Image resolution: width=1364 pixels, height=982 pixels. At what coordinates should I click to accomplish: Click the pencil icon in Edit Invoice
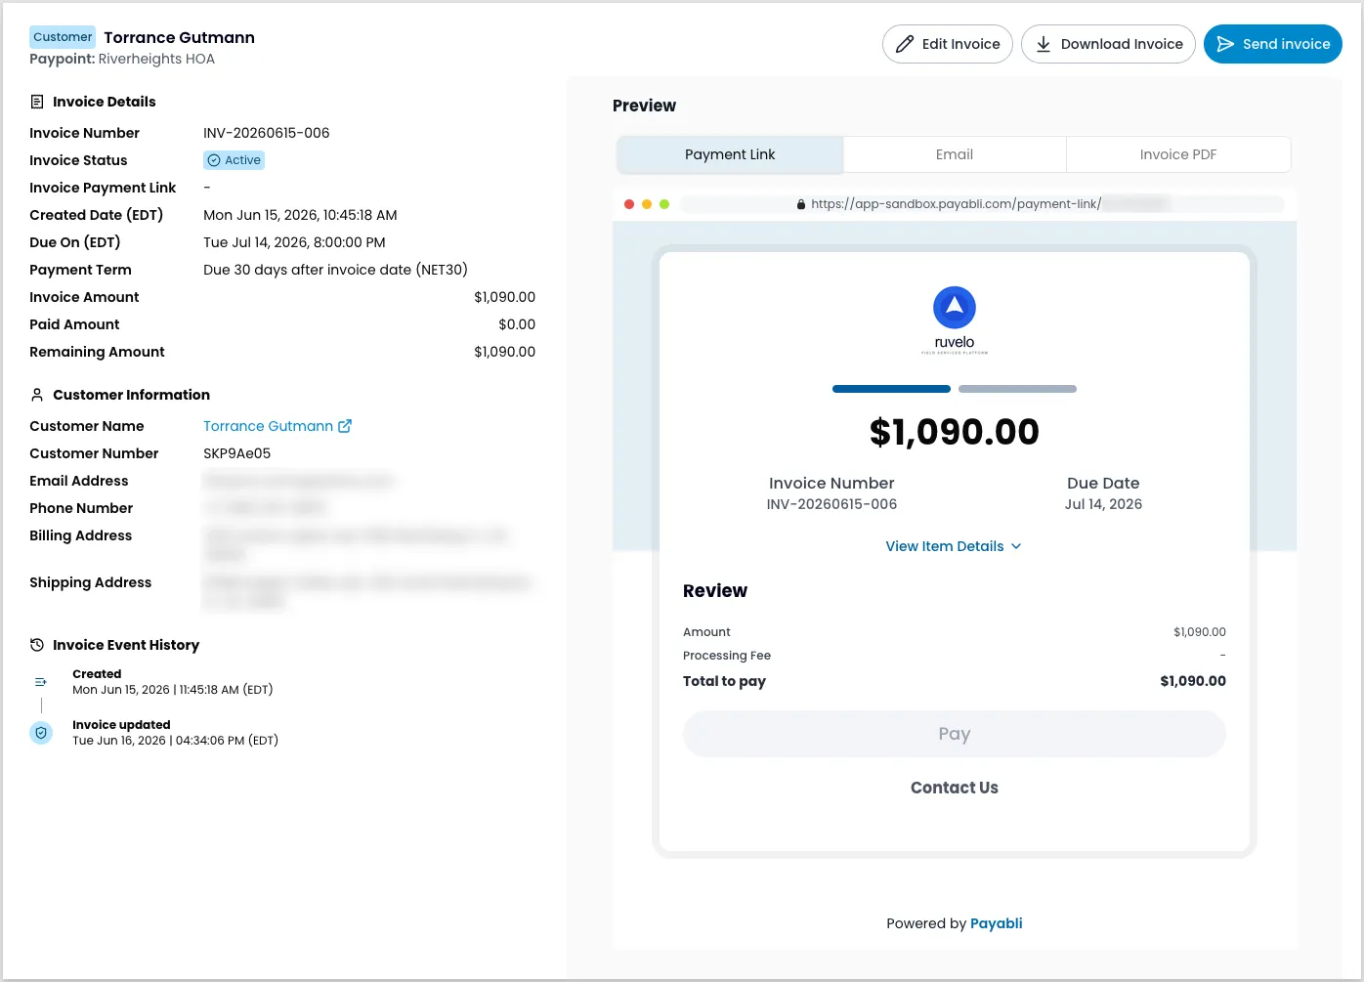(x=905, y=44)
